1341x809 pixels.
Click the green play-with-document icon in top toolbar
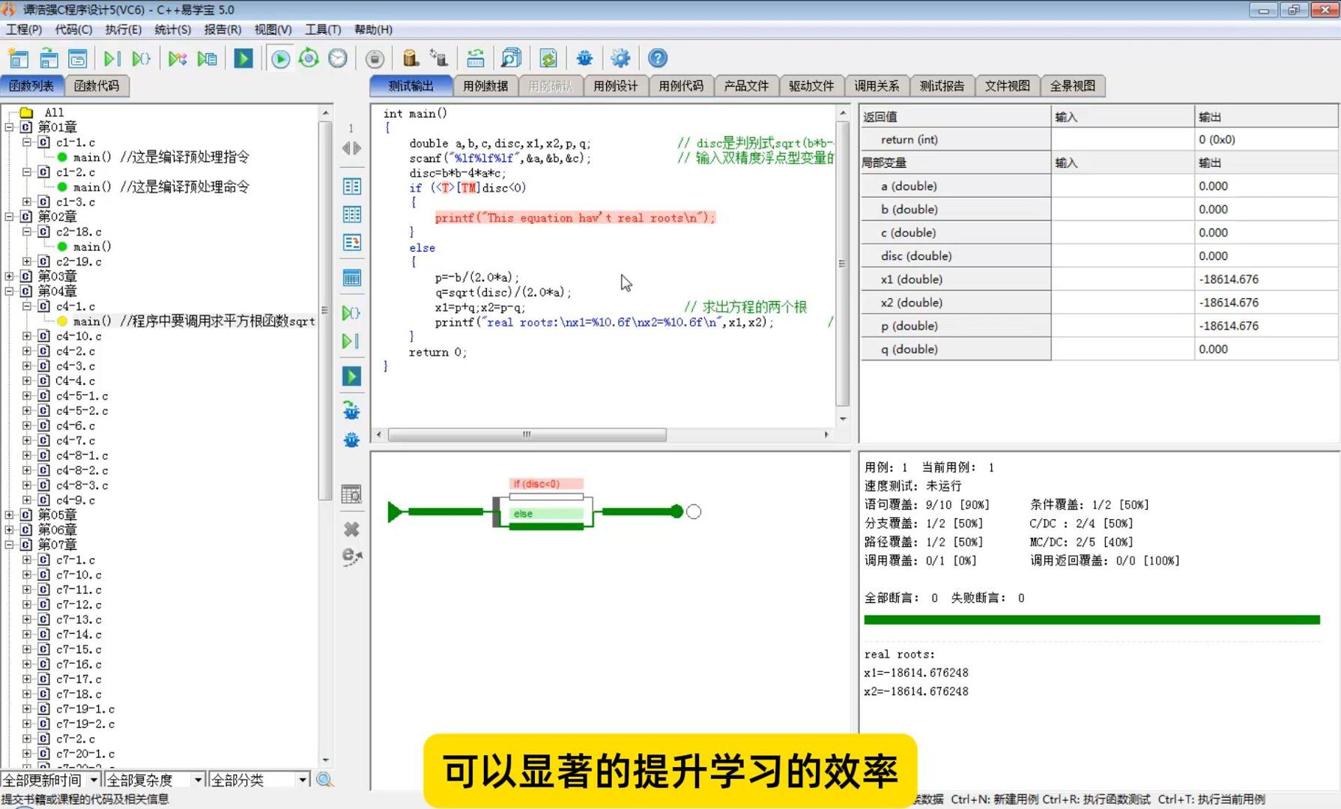208,58
